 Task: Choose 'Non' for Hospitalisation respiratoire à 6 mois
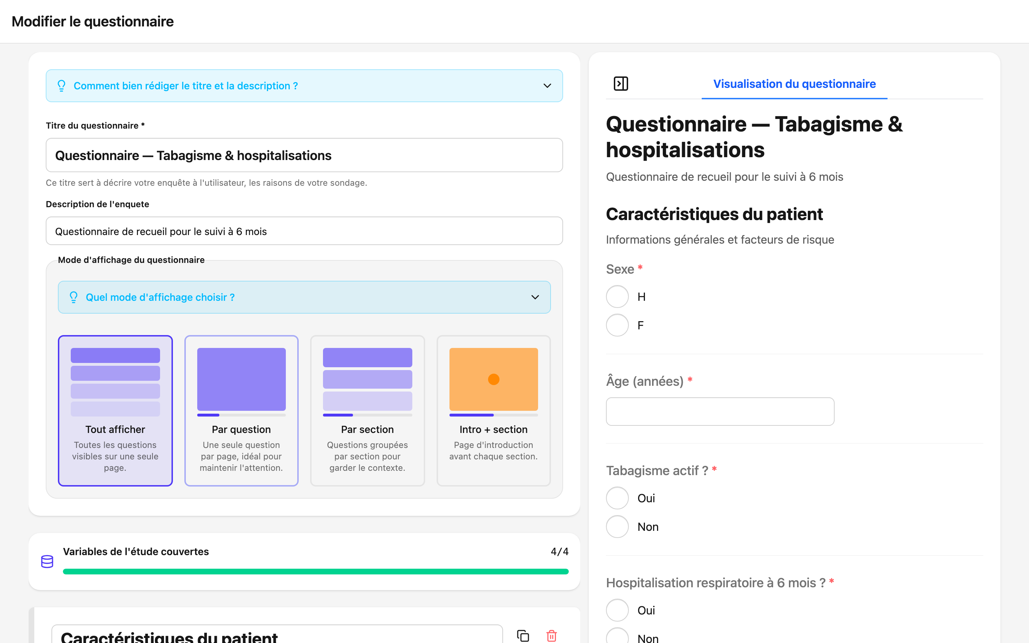[617, 636]
